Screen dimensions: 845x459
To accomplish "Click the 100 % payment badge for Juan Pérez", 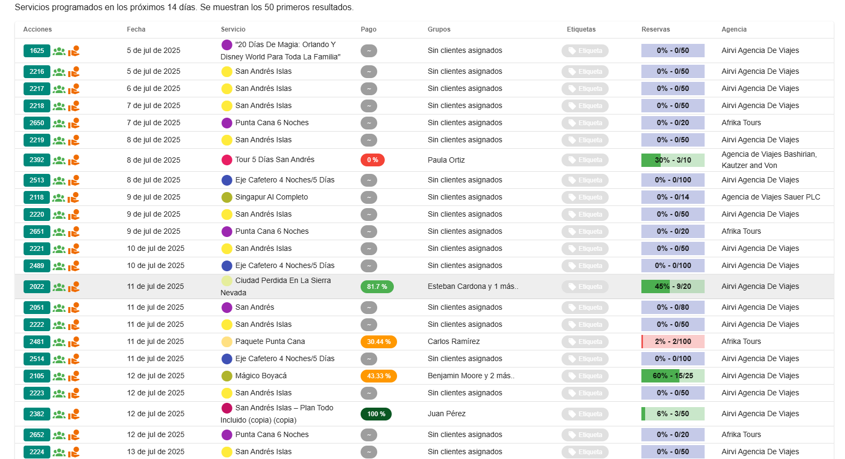I will pyautogui.click(x=376, y=414).
